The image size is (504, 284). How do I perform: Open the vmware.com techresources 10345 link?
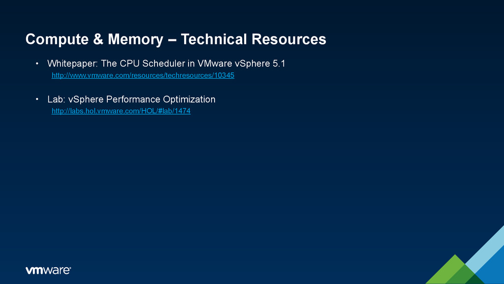(143, 75)
